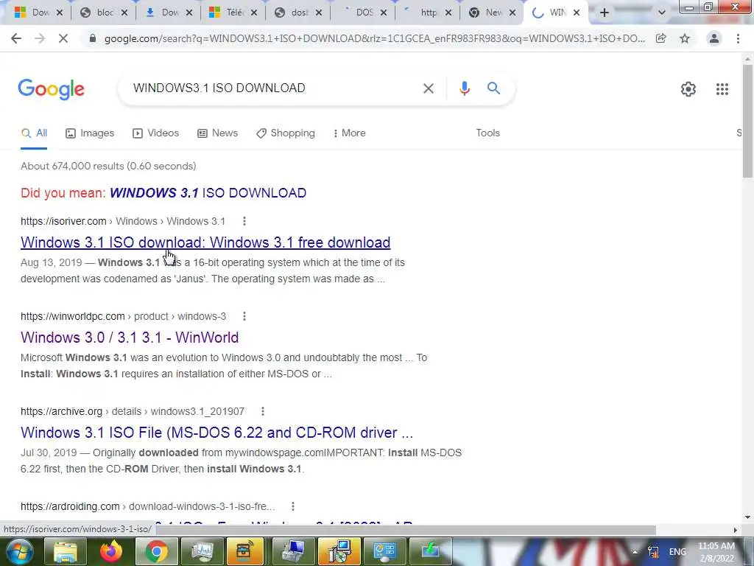This screenshot has width=754, height=566.
Task: Expand the More search categories
Action: click(350, 133)
